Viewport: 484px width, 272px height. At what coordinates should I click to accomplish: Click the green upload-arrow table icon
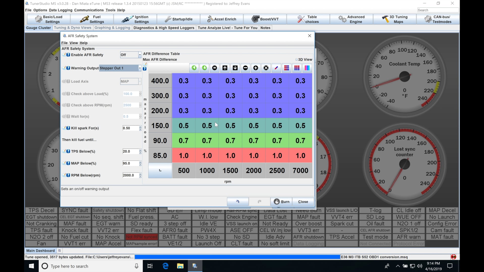tap(194, 68)
